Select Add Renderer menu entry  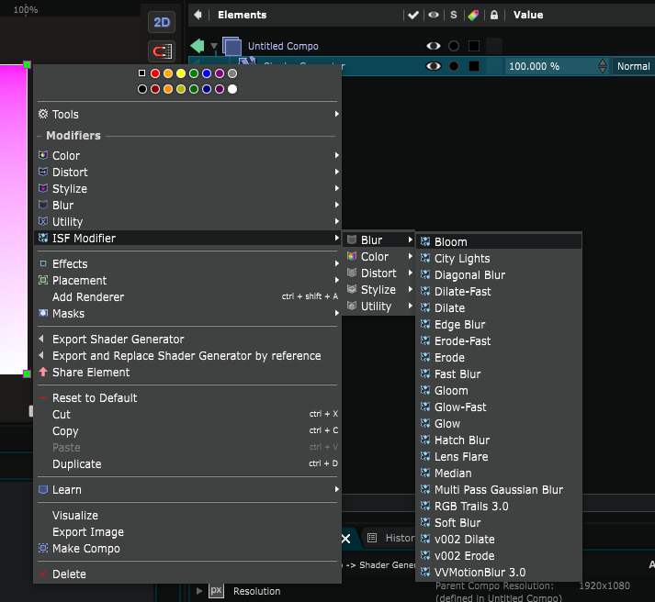pos(187,296)
